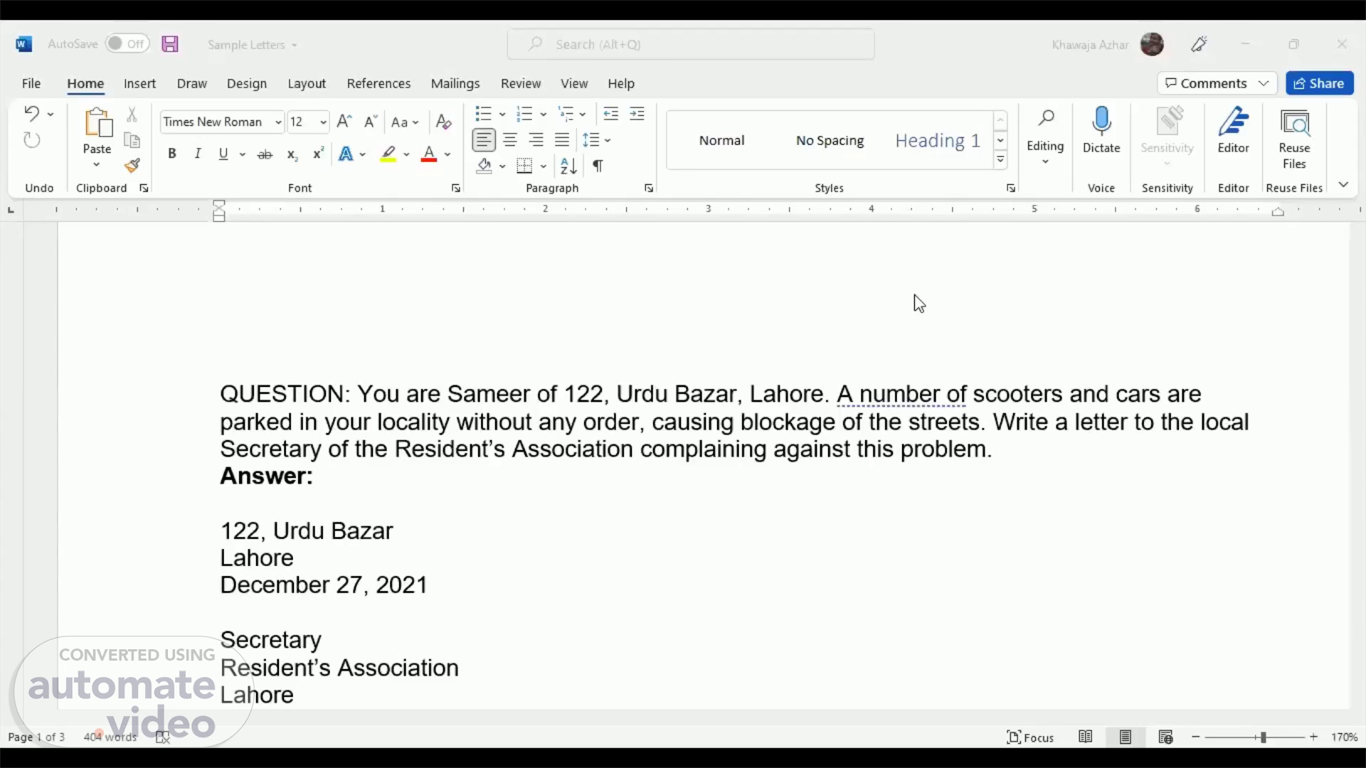Click the Search (Alt+Q) box
This screenshot has height=768, width=1366.
691,44
